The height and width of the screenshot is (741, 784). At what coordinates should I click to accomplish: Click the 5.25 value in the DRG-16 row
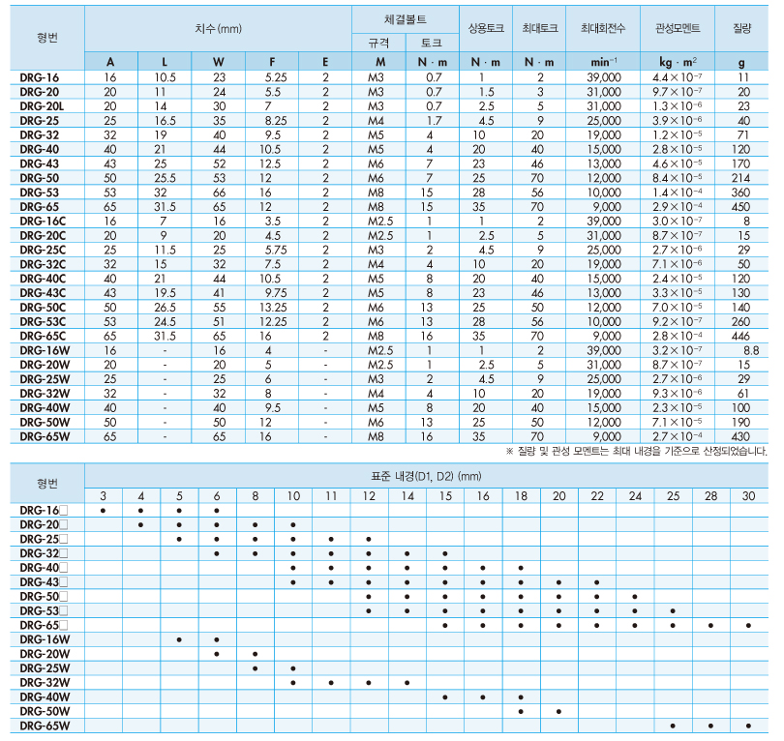276,77
